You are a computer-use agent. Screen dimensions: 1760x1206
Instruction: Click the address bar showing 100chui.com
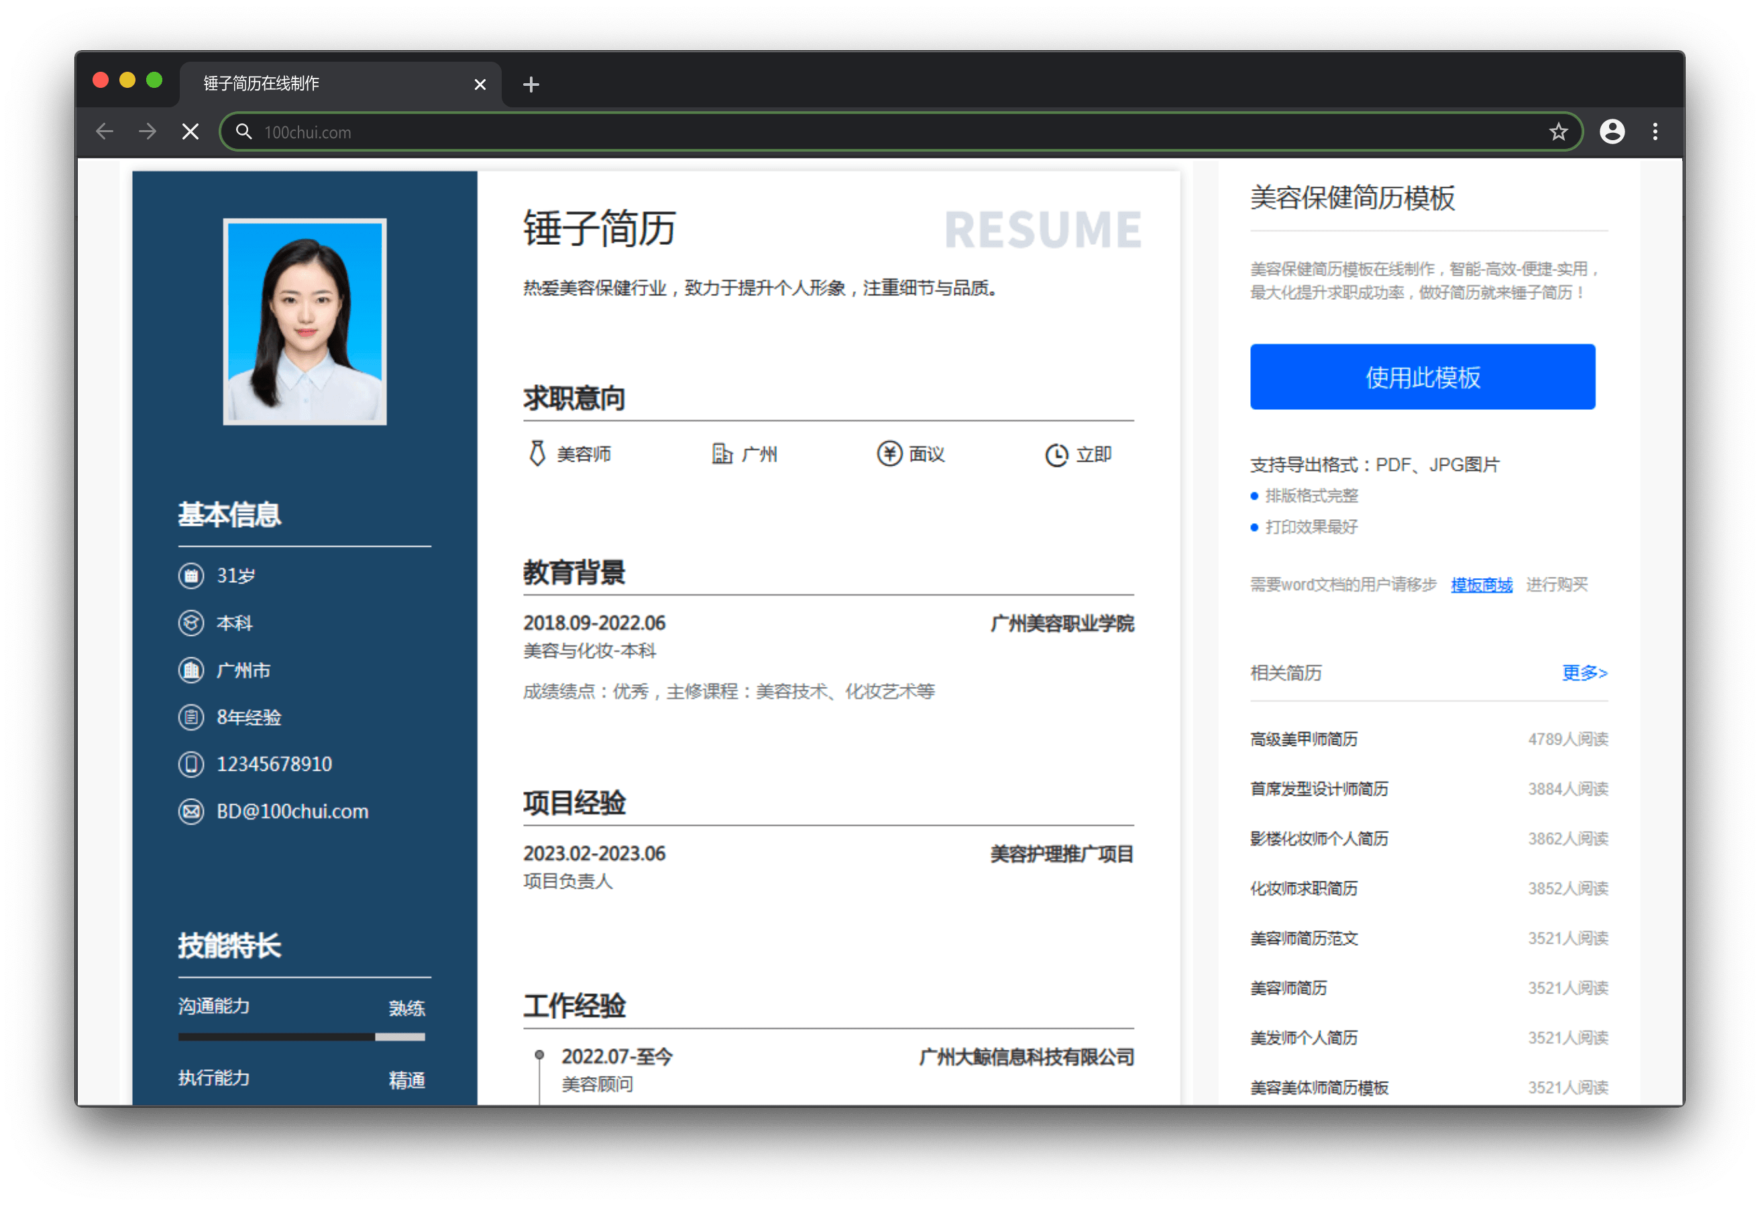tap(901, 132)
